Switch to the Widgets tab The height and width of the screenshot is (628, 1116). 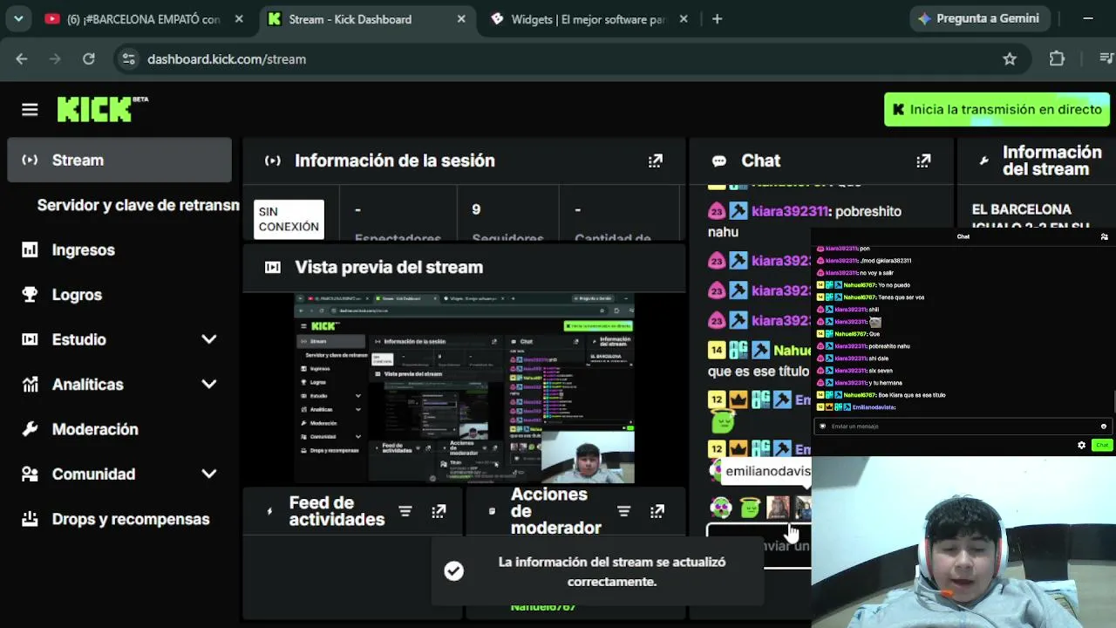click(589, 19)
